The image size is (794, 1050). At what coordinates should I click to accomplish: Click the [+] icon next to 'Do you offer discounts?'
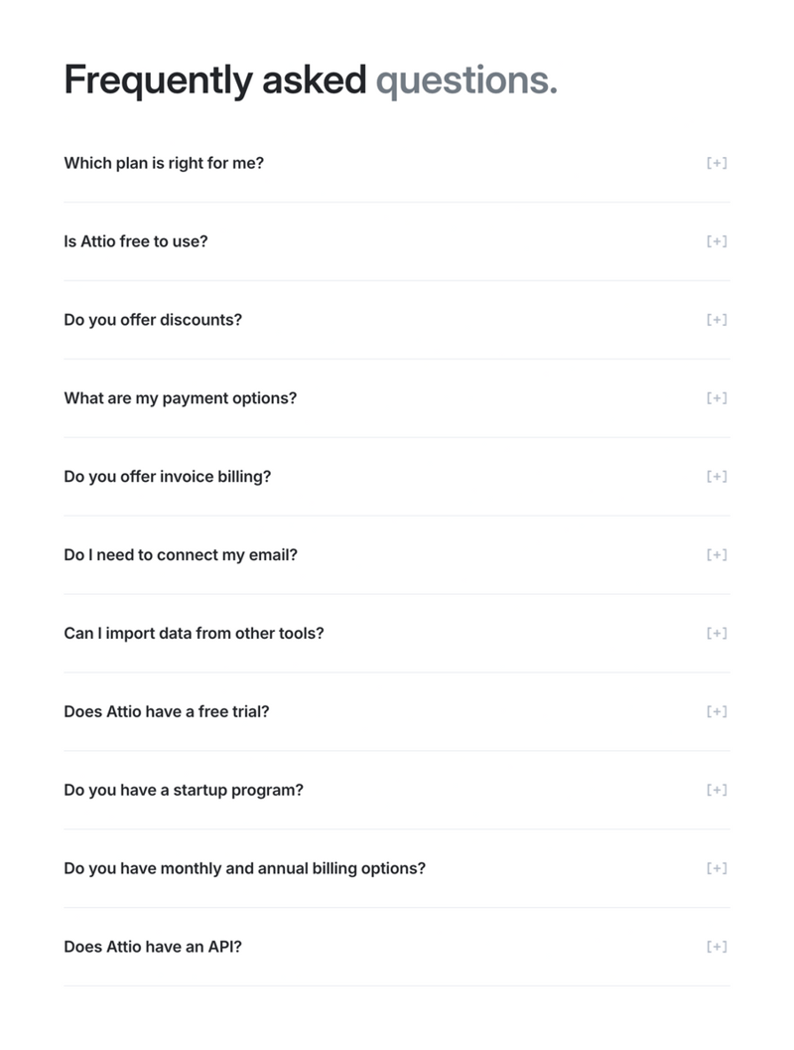(717, 320)
